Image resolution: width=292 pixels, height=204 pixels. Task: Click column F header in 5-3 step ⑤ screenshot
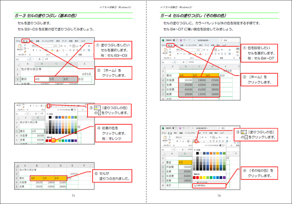[x=84, y=166]
